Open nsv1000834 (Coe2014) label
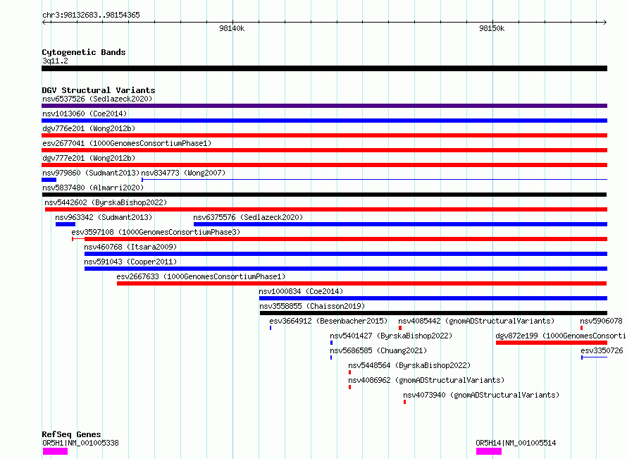Screen dimensions: 627x459 [x=301, y=291]
